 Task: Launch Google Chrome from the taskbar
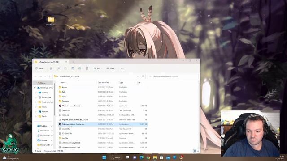pyautogui.click(x=148, y=157)
